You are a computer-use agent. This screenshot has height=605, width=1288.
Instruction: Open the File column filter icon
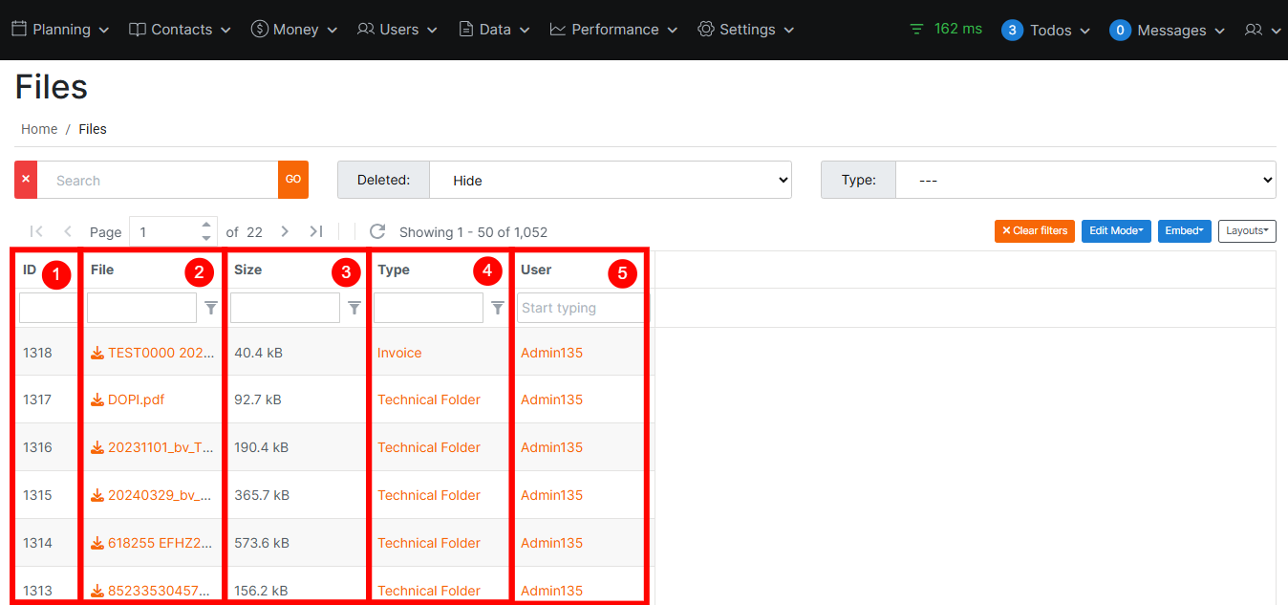[x=211, y=308]
